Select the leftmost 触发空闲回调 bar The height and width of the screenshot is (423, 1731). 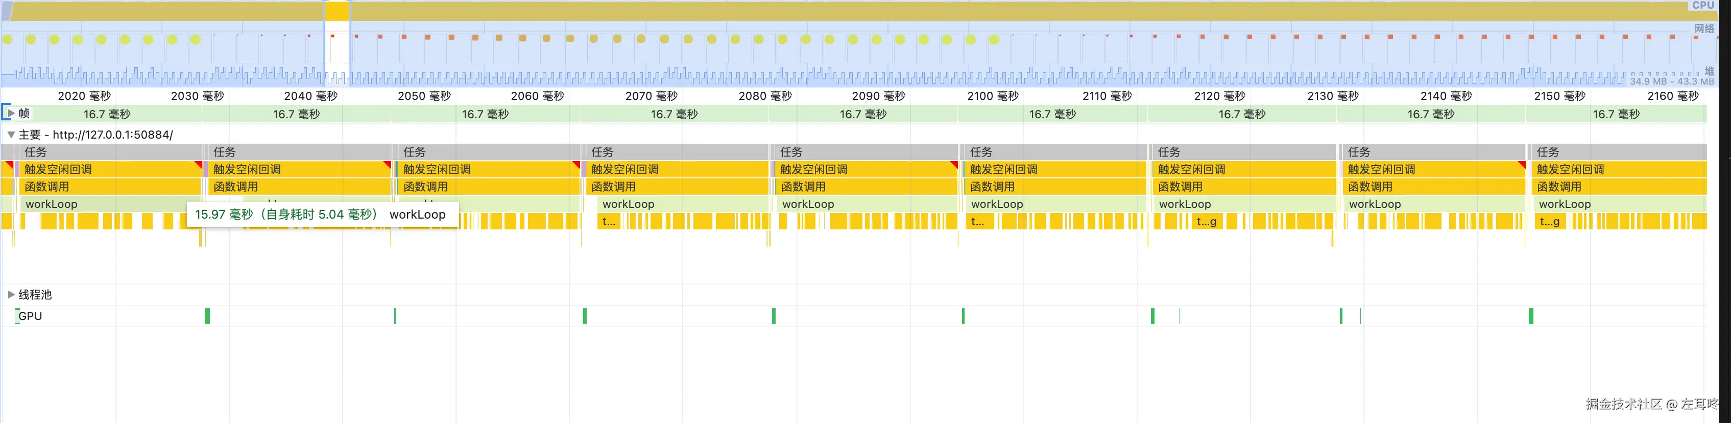[111, 170]
